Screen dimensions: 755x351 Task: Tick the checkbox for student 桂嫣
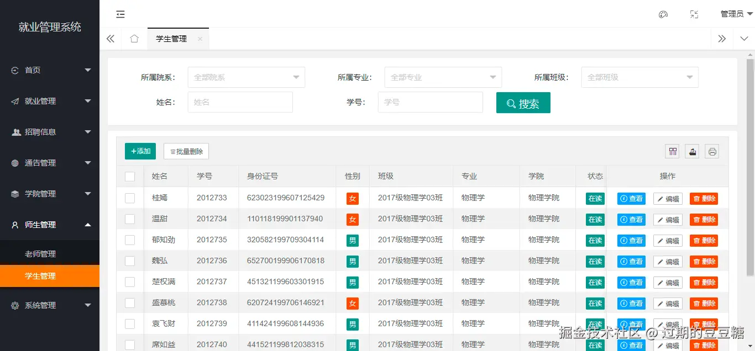(130, 198)
